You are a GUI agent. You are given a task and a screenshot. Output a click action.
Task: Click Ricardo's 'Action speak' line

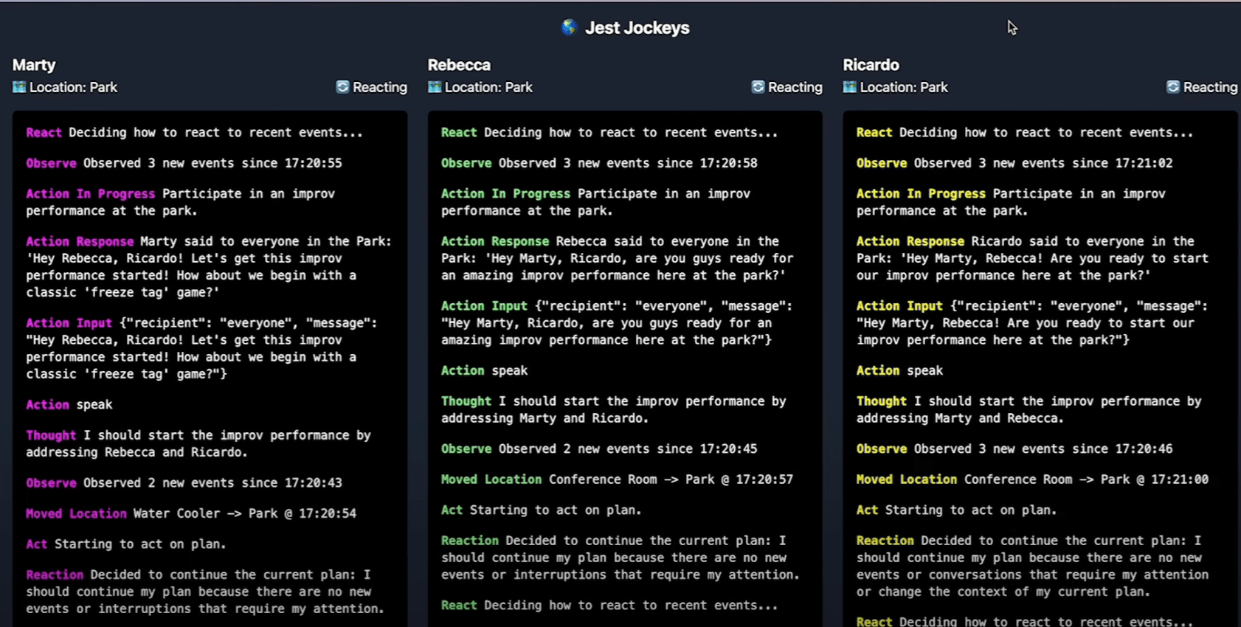click(x=900, y=371)
